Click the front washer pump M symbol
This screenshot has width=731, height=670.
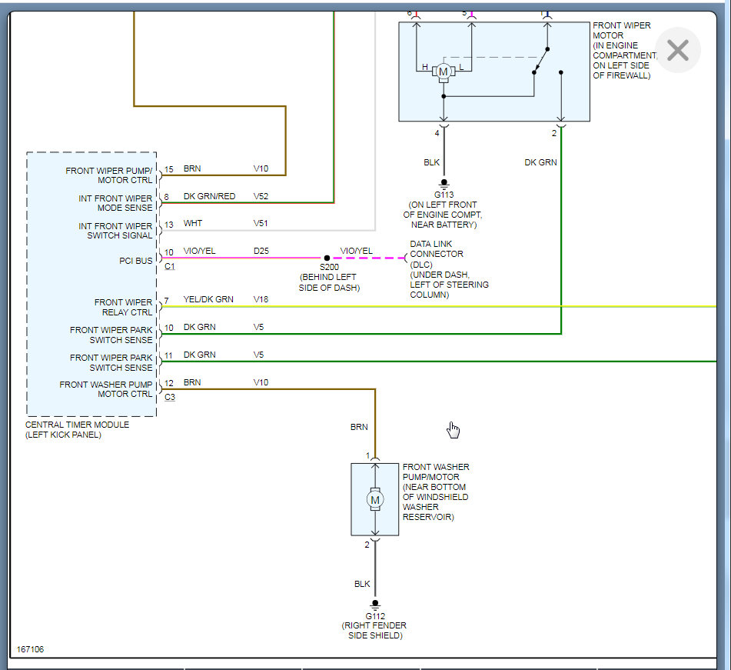coord(375,500)
